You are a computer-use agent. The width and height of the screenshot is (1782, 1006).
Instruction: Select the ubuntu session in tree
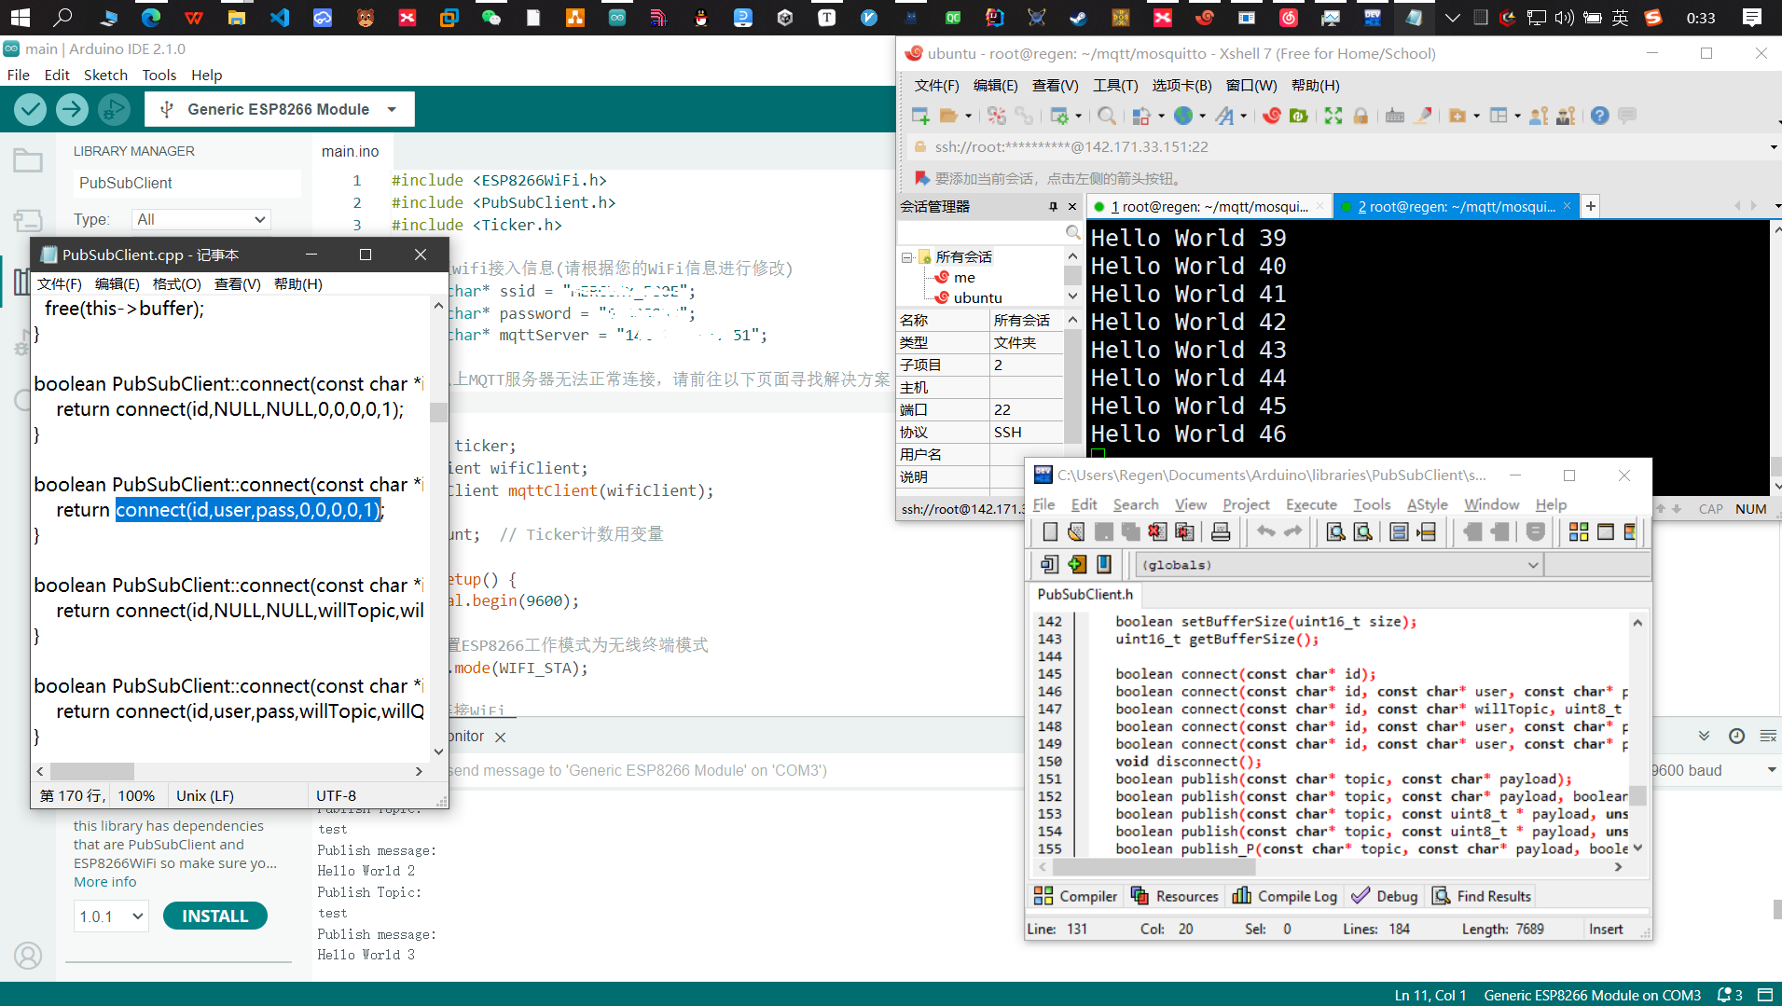tap(978, 298)
